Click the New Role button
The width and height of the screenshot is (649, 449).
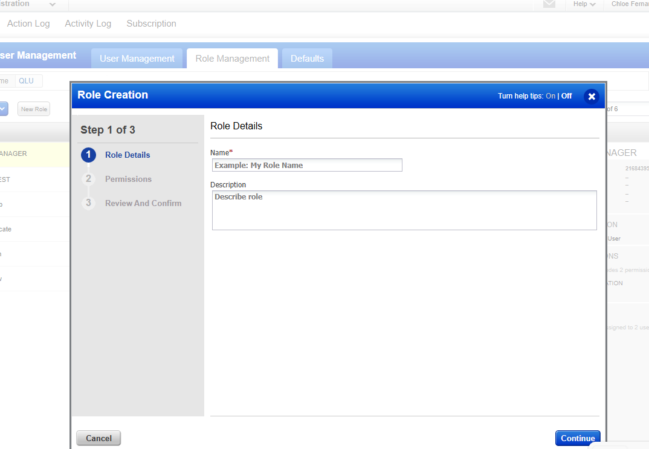point(34,109)
